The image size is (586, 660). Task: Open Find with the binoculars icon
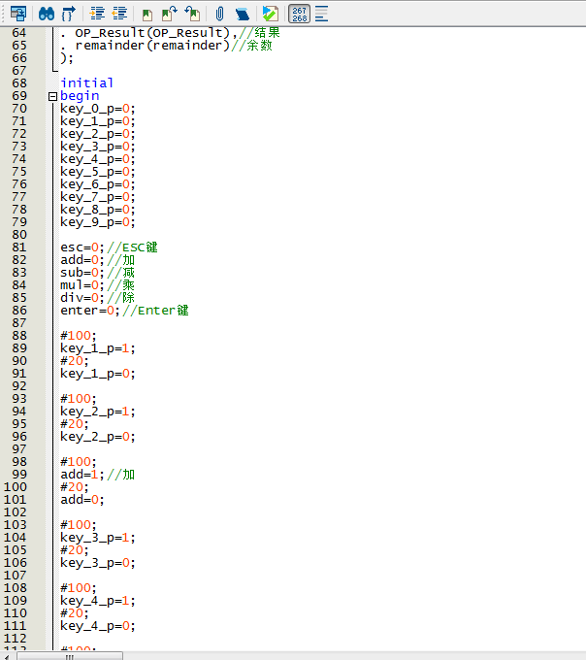pos(47,14)
